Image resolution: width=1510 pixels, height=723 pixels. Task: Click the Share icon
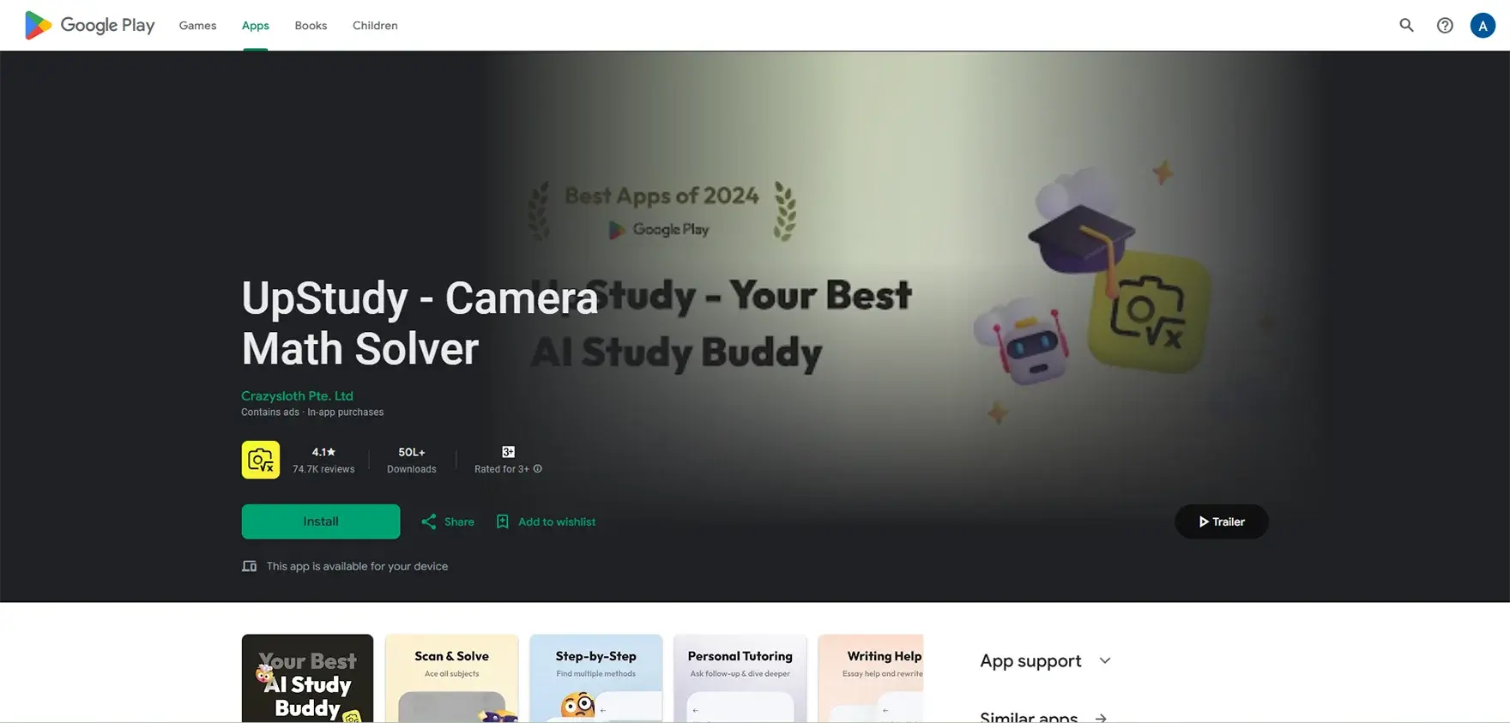[x=428, y=521]
